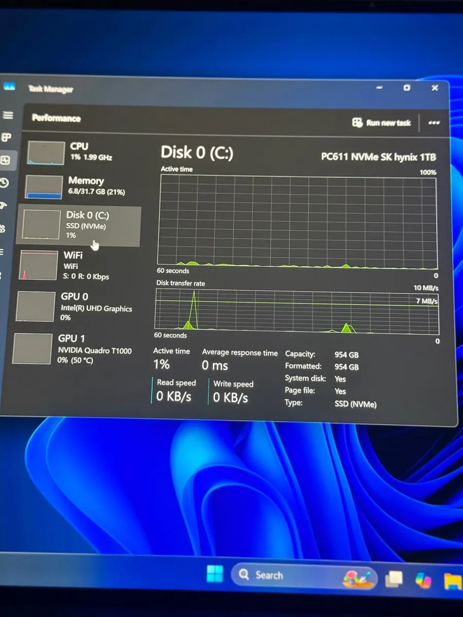Click the 7 MB/s transfer rate label

[427, 301]
